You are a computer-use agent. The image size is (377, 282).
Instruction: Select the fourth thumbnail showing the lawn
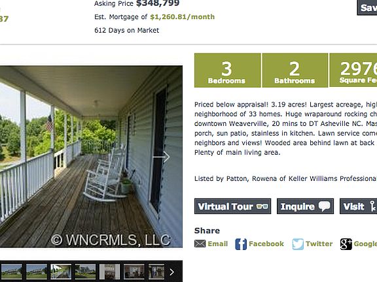point(85,272)
